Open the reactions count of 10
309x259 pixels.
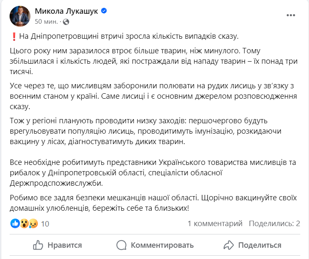click(x=45, y=224)
